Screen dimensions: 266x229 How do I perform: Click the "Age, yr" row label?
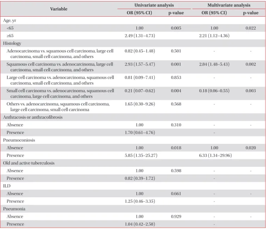click(9, 21)
